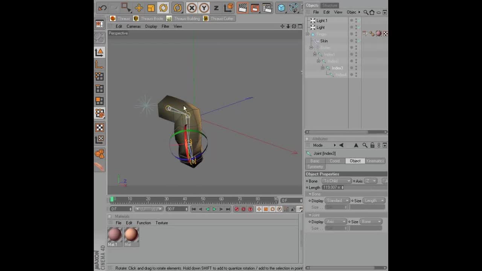Open the Joint Size Bone dropdown
482x271 pixels.
[x=371, y=222]
